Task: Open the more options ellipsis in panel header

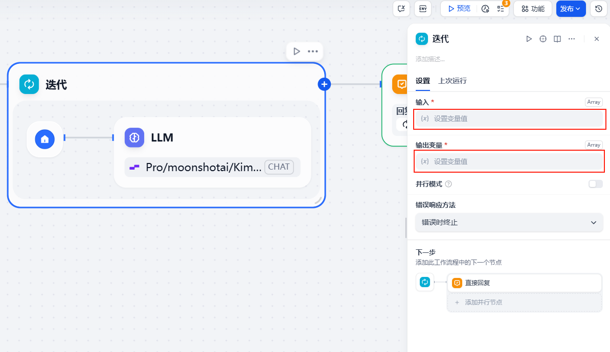Action: (572, 39)
